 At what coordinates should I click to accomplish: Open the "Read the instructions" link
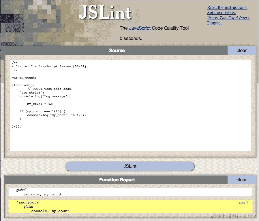click(227, 7)
